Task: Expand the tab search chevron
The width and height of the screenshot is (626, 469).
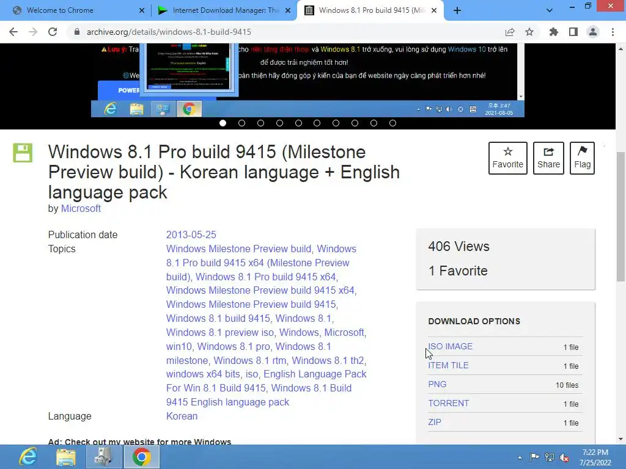Action: tap(550, 10)
